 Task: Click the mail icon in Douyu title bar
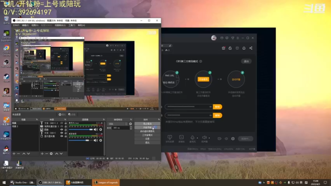pyautogui.click(x=222, y=38)
